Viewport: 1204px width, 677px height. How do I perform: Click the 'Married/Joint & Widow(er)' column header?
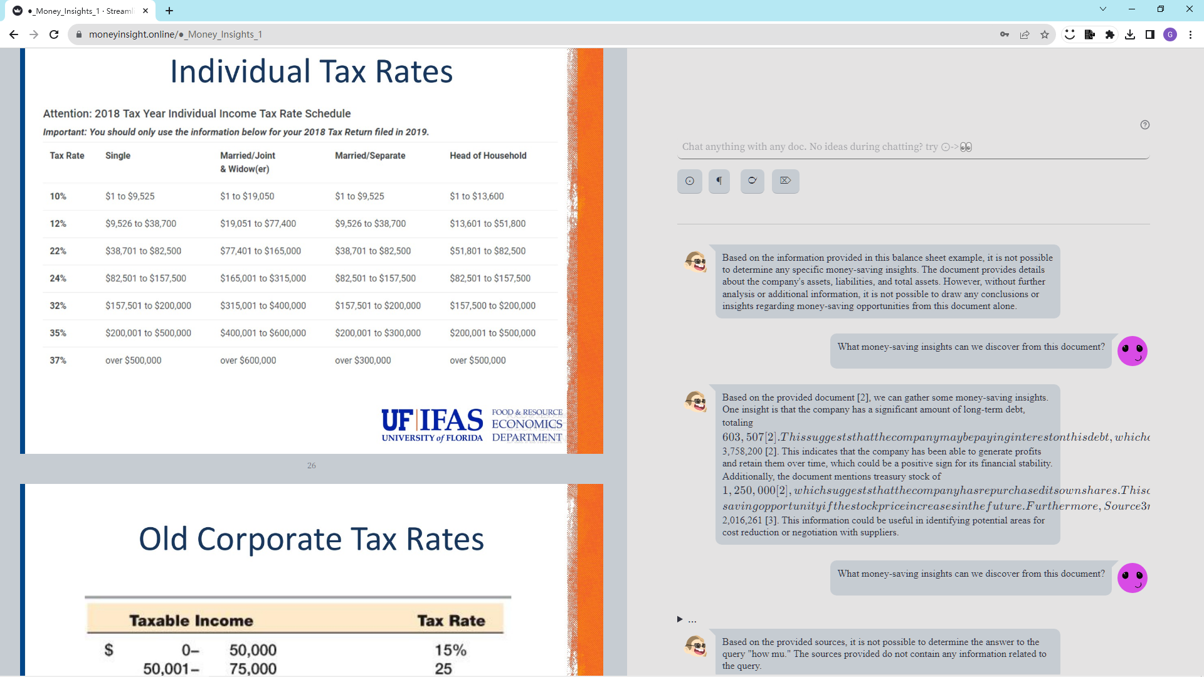pos(248,162)
